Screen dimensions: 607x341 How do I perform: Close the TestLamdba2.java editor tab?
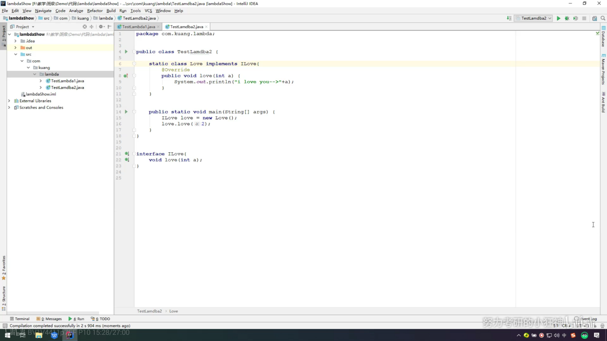coord(206,27)
